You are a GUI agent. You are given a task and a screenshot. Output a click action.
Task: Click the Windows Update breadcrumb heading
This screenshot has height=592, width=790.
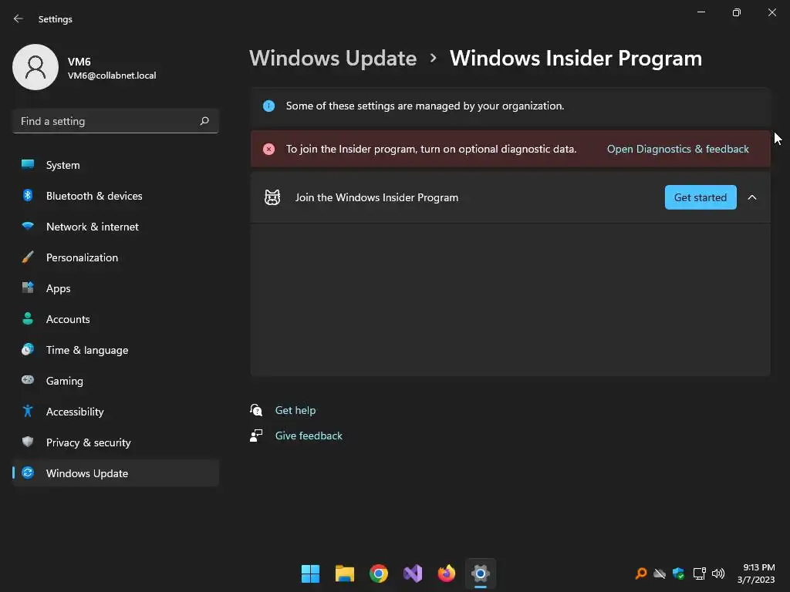333,59
